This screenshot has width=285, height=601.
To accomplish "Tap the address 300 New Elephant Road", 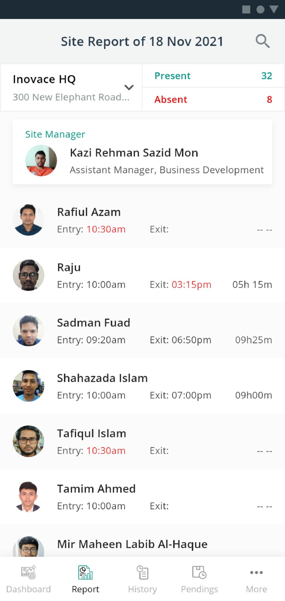I will point(71,97).
